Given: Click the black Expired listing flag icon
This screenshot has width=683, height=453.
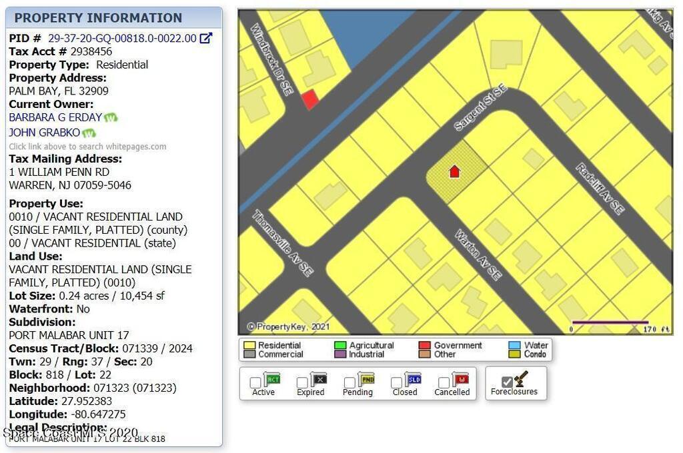Looking at the screenshot, I should [319, 380].
